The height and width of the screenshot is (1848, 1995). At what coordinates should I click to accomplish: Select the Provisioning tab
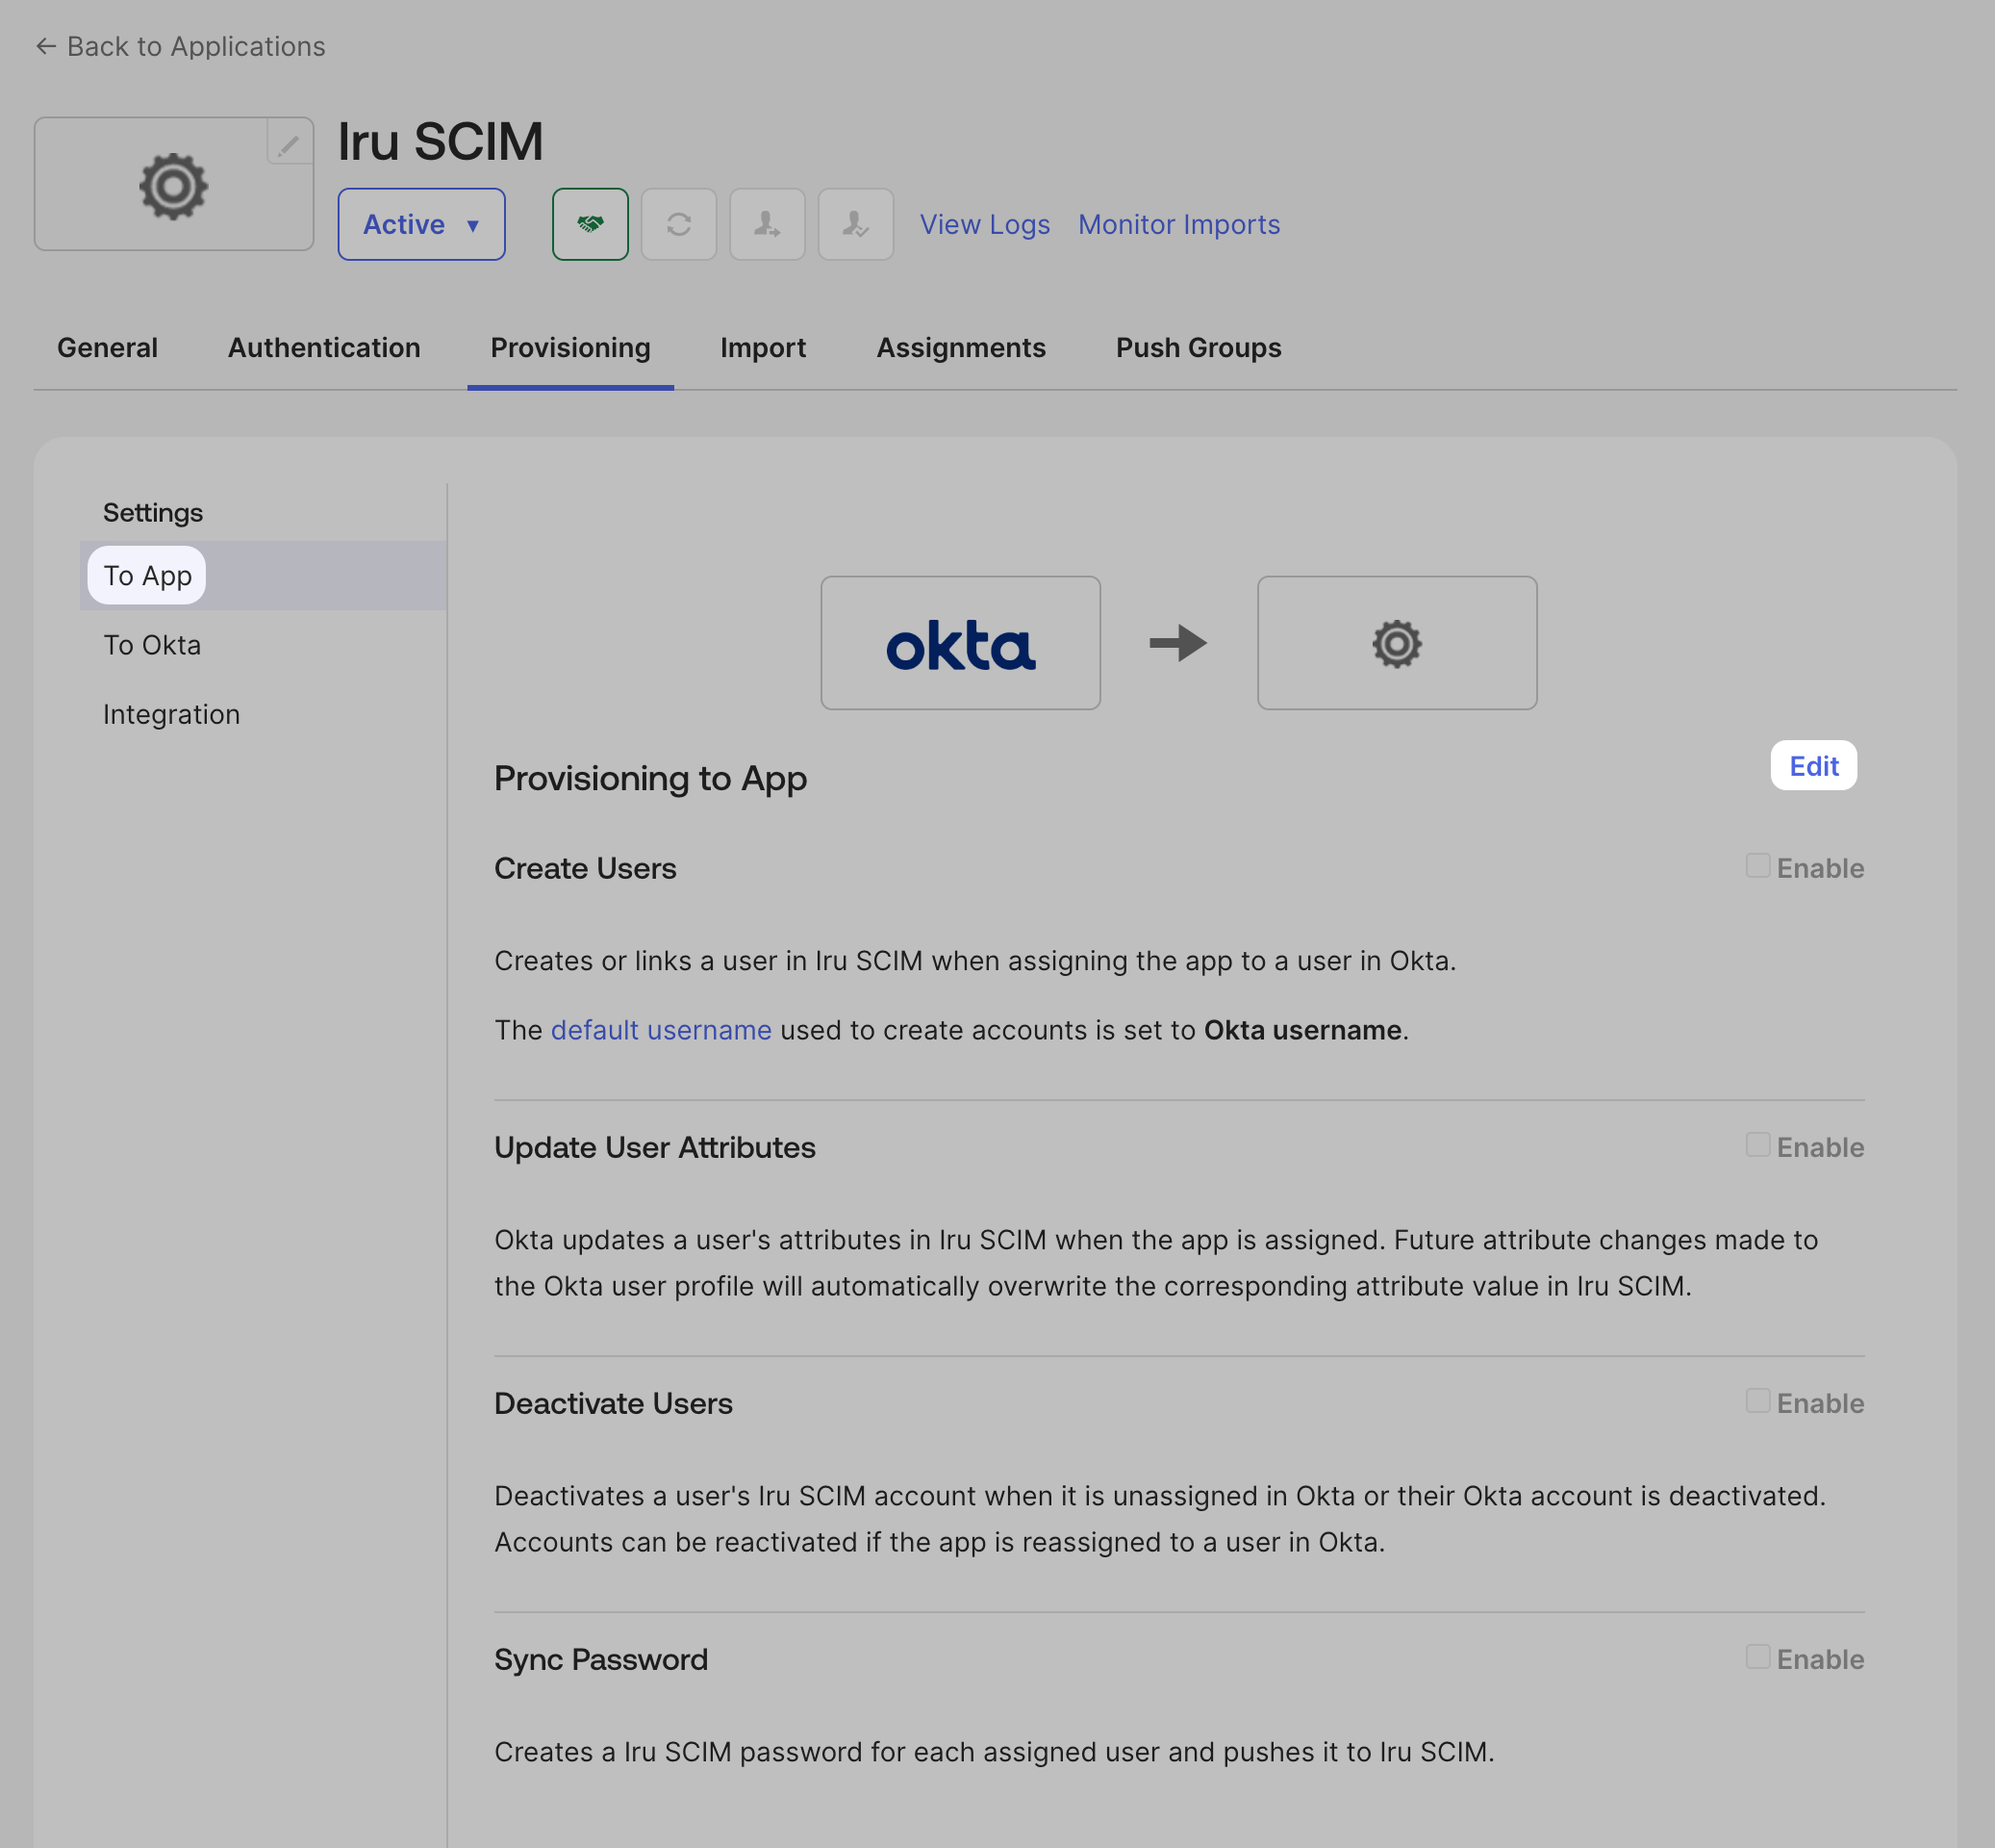570,348
